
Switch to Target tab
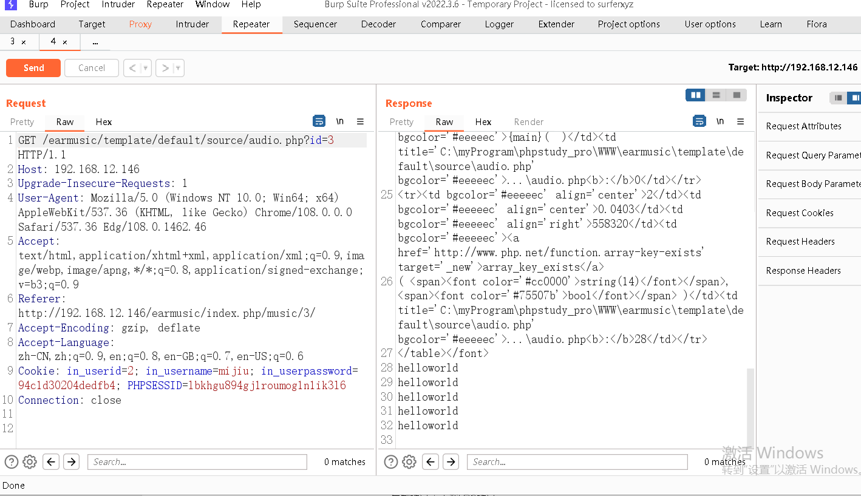(x=92, y=24)
